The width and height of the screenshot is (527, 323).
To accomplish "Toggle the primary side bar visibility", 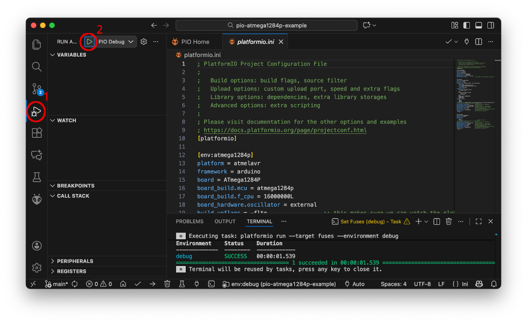I will tap(467, 25).
